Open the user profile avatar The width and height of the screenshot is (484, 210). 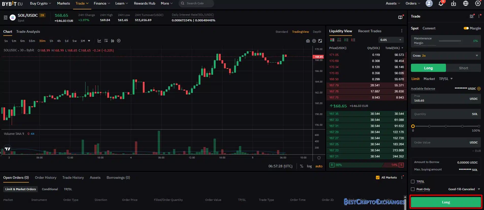point(429,4)
